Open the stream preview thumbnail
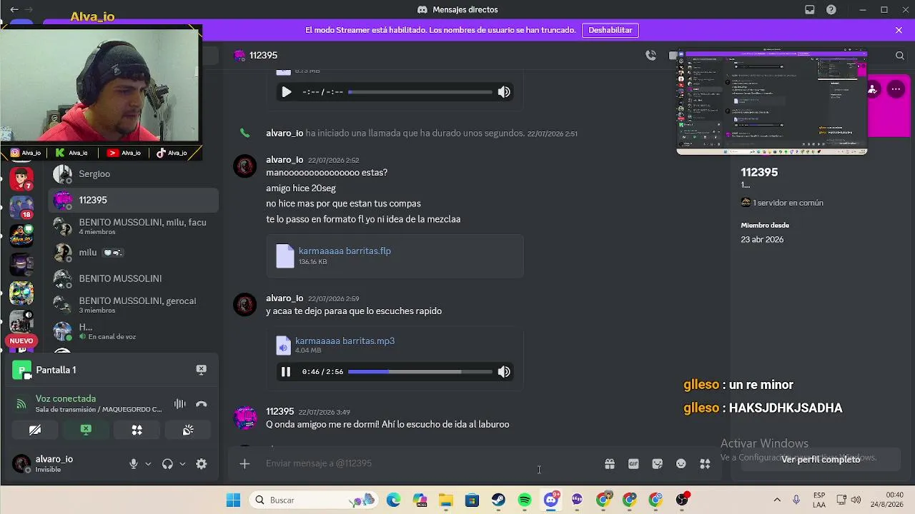Image resolution: width=915 pixels, height=514 pixels. coord(772,102)
